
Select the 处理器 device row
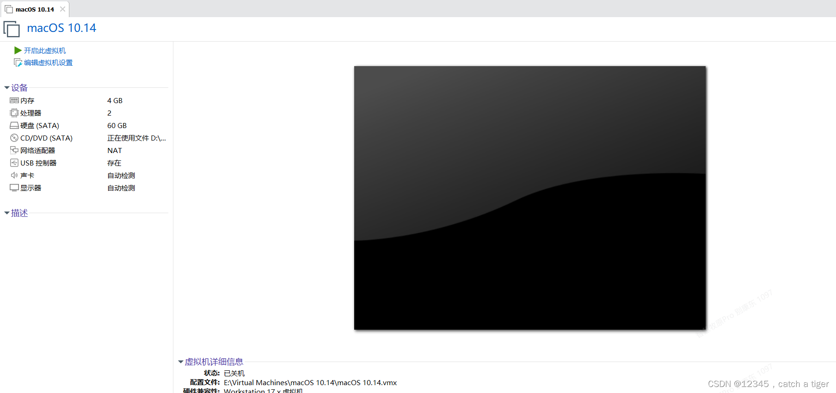point(88,113)
